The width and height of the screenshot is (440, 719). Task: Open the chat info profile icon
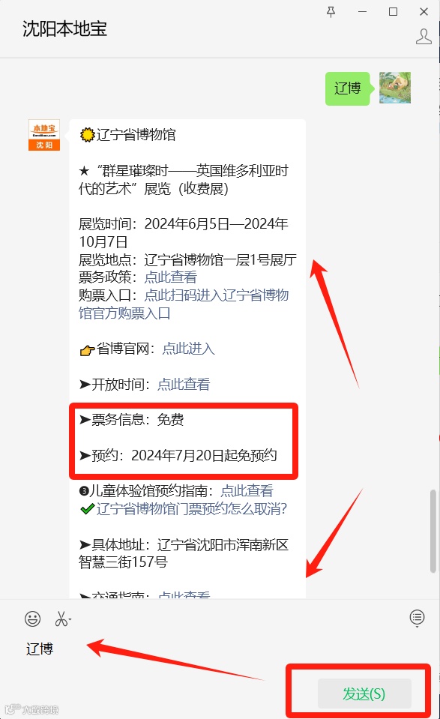click(424, 36)
